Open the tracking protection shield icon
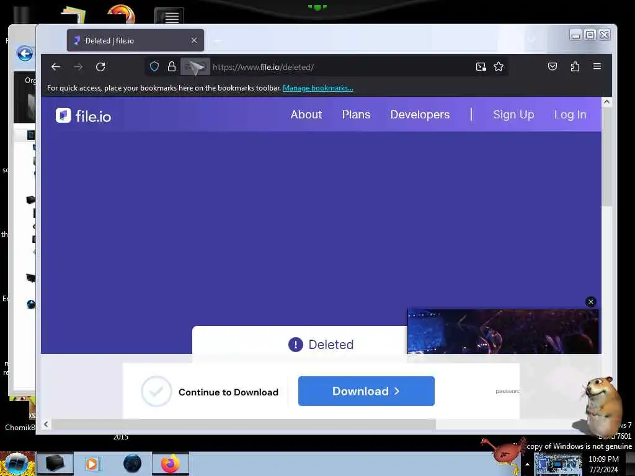This screenshot has width=635, height=476. pyautogui.click(x=154, y=67)
